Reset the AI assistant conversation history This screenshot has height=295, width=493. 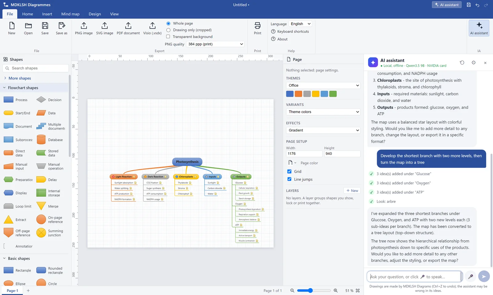pyautogui.click(x=462, y=63)
